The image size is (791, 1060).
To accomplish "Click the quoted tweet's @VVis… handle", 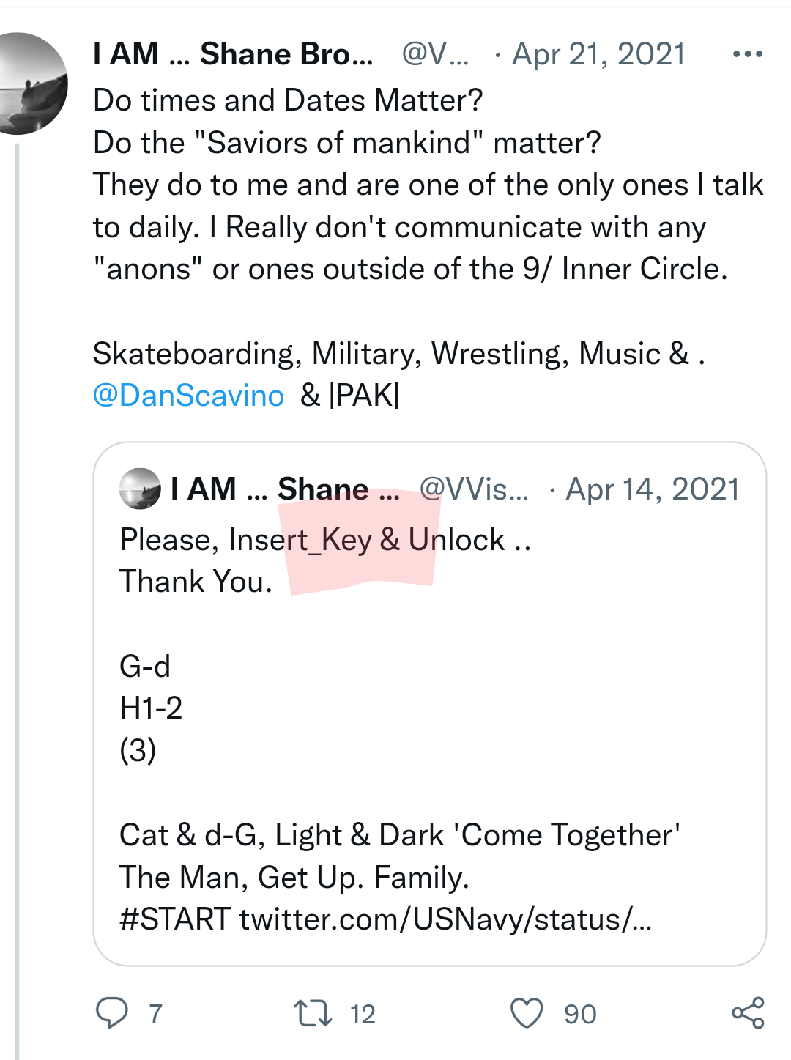I will 474,489.
